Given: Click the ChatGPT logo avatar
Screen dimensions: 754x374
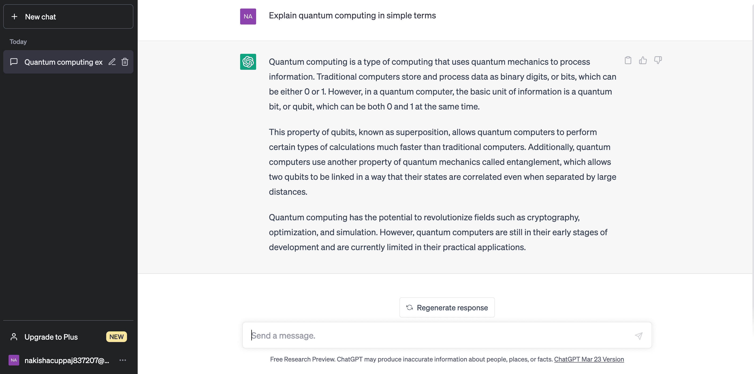Looking at the screenshot, I should pyautogui.click(x=248, y=62).
